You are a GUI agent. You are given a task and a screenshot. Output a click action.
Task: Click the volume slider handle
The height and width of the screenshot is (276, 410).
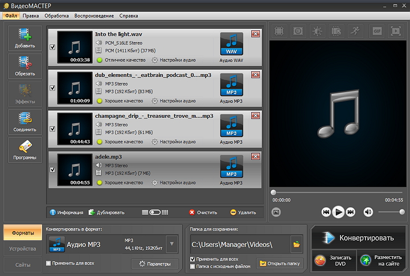tap(402, 212)
